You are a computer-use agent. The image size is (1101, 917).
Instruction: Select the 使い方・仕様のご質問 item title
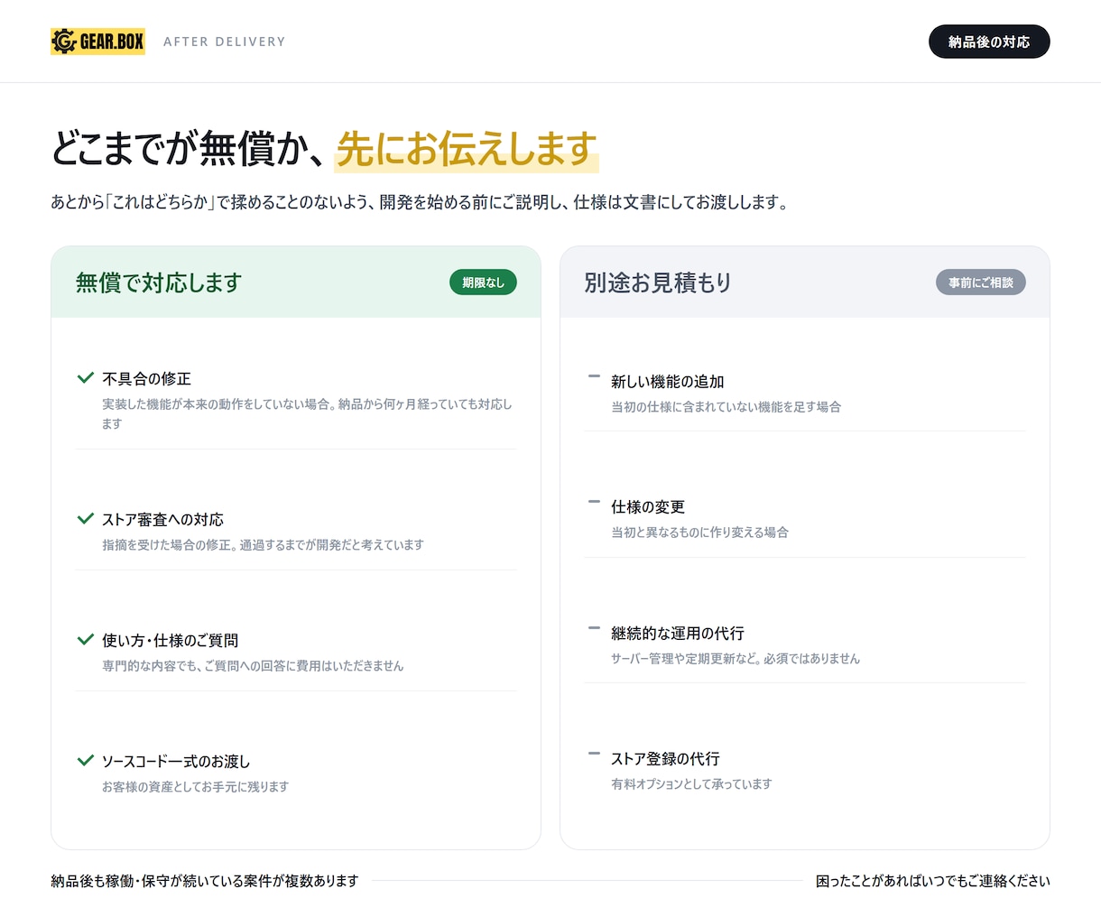tap(170, 641)
